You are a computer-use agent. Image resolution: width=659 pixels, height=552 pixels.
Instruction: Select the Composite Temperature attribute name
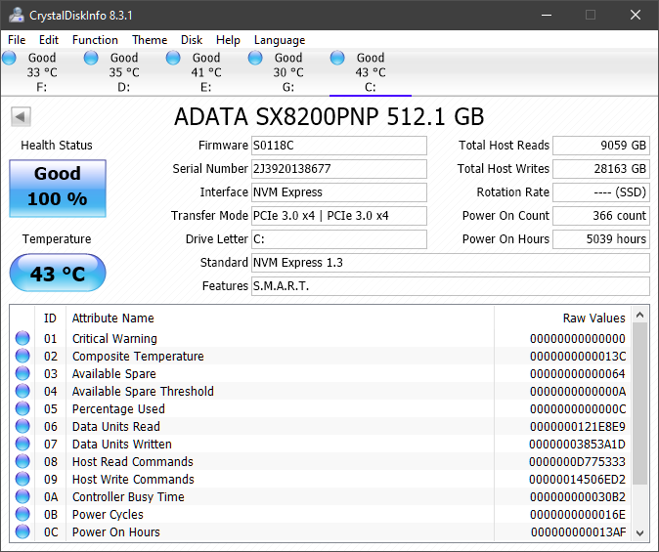coord(138,357)
